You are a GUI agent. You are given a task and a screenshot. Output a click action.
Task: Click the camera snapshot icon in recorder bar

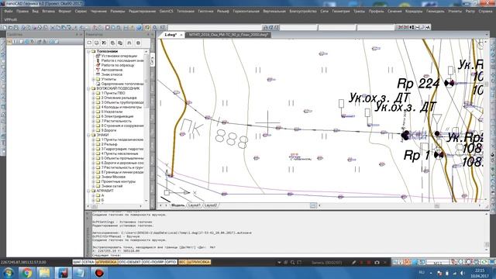click(x=377, y=262)
